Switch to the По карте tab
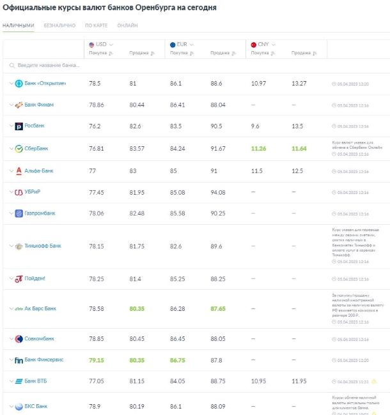Screen dimensions: 390x415 click(96, 26)
